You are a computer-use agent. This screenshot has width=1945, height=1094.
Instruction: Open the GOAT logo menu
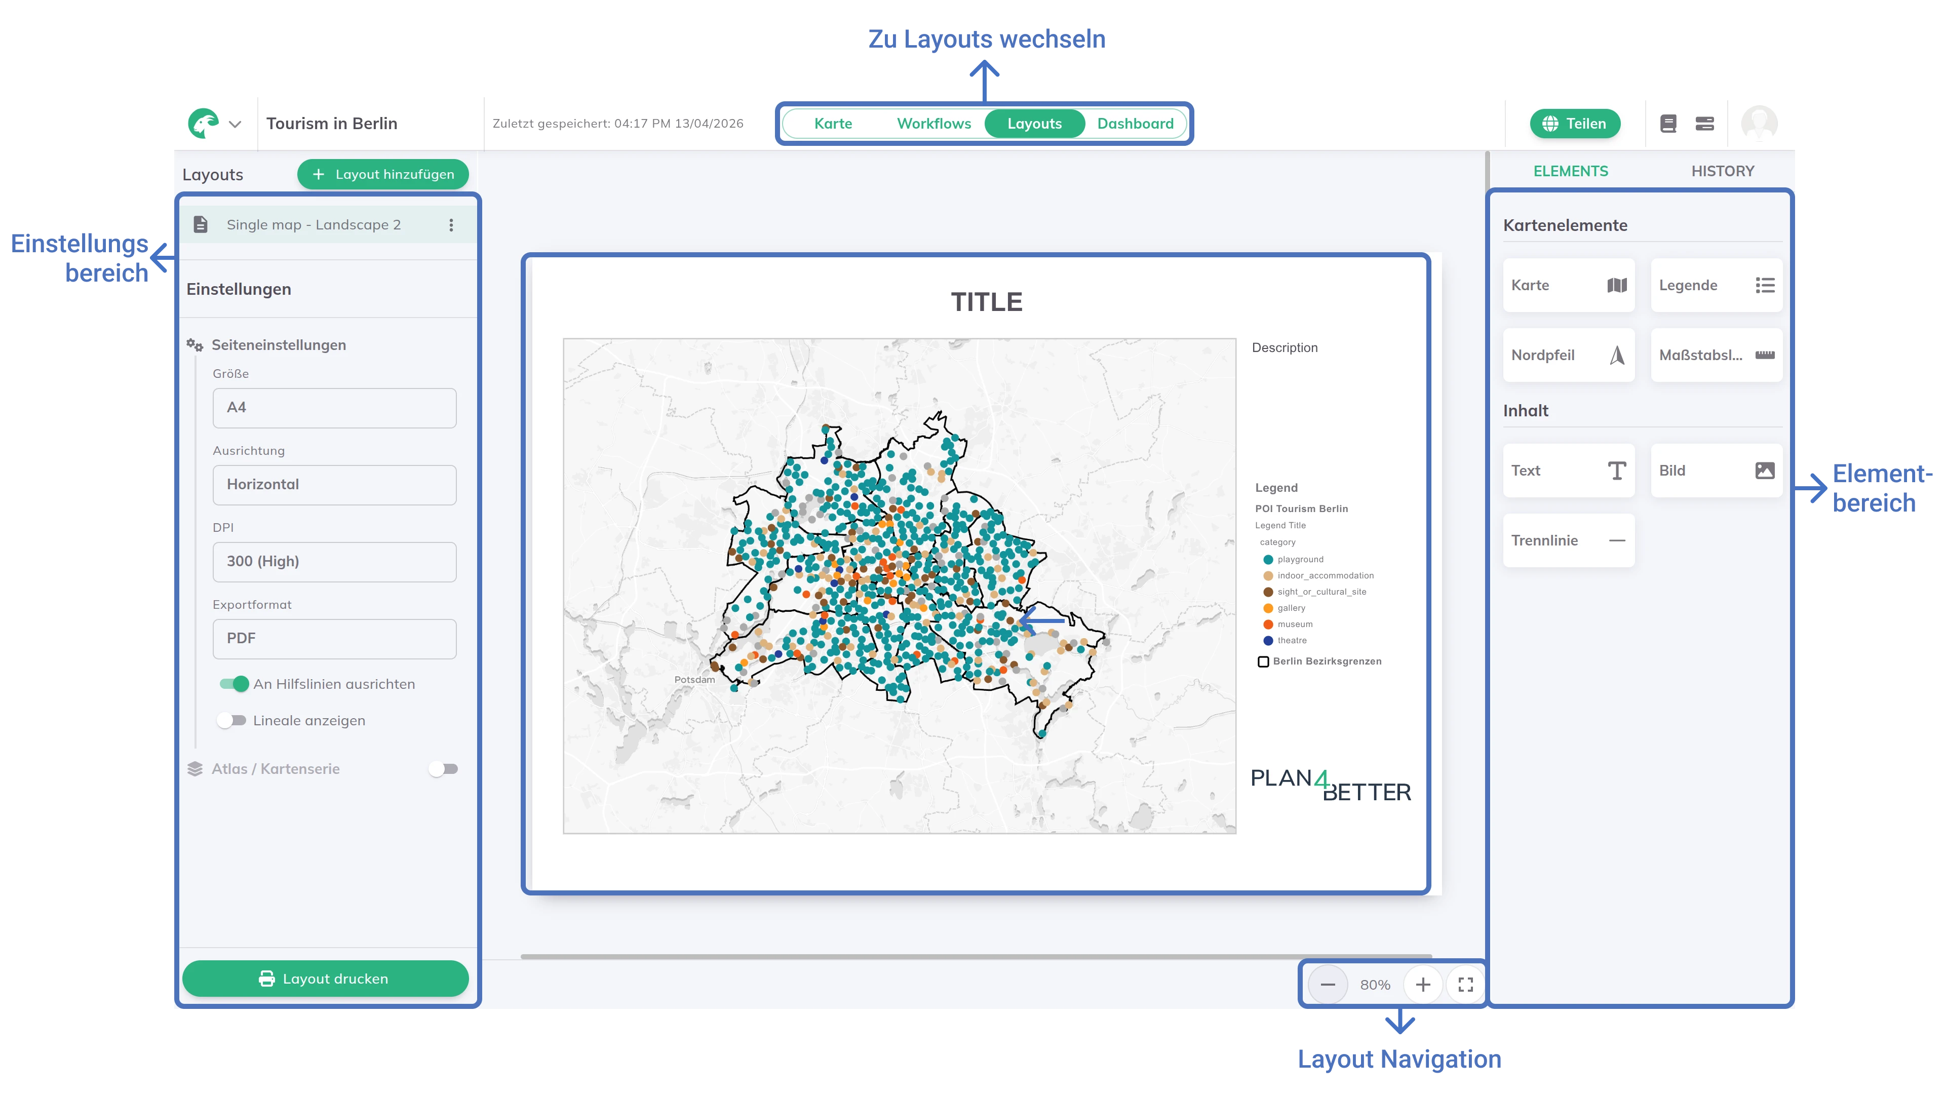point(204,123)
